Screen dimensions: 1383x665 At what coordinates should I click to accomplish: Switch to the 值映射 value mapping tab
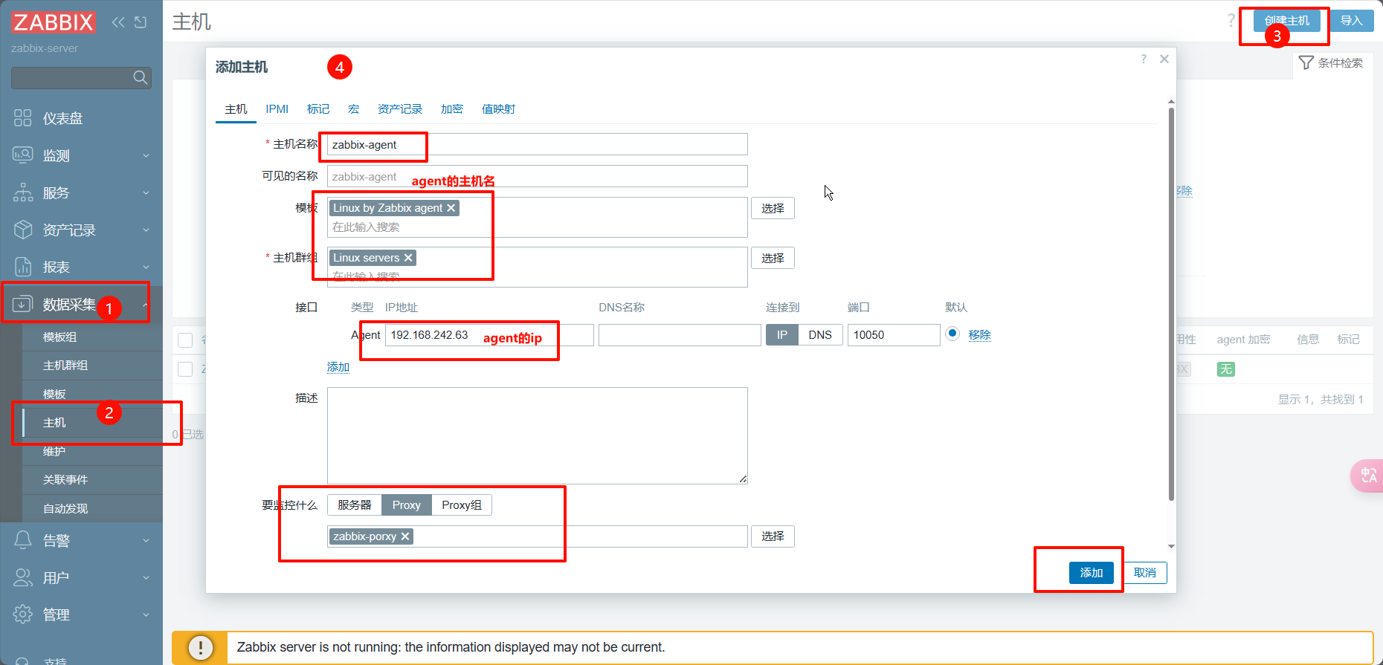coord(498,109)
